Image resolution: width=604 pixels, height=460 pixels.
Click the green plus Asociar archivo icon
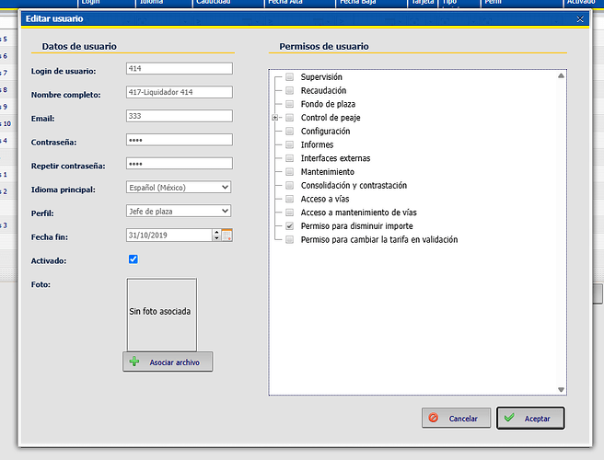[x=134, y=362]
